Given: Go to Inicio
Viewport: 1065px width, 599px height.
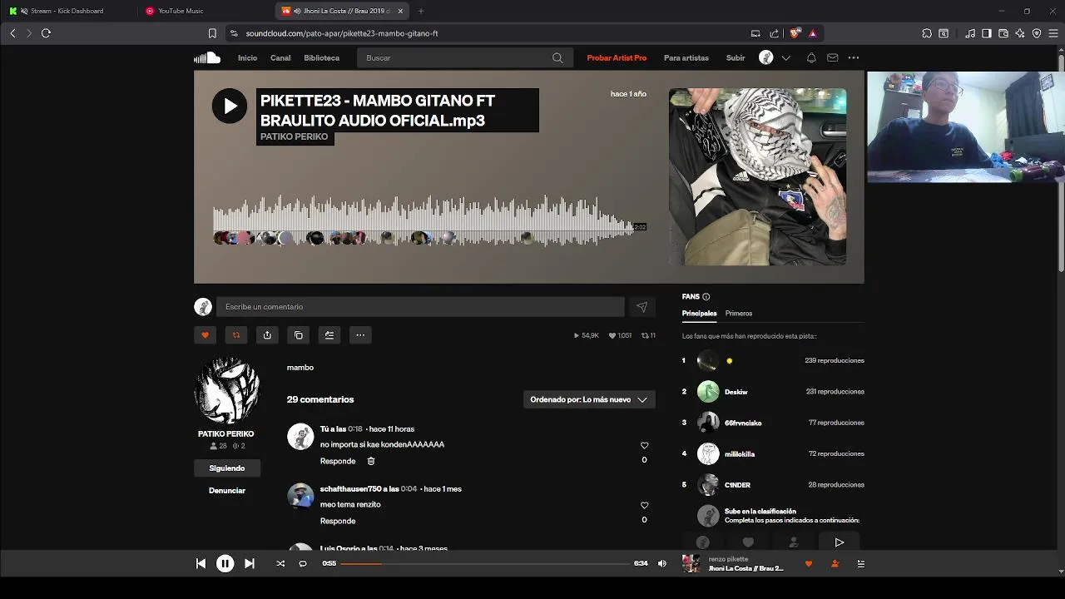Looking at the screenshot, I should (x=247, y=58).
